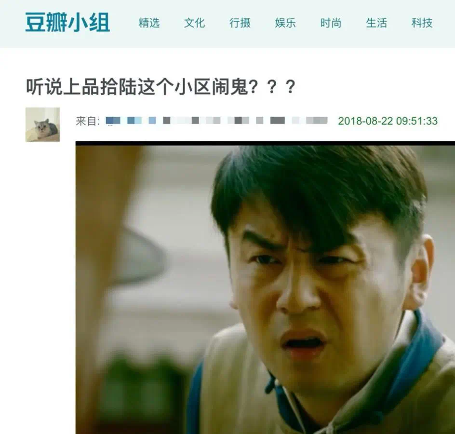Viewport: 455px width, 434px height.
Task: Open the cat avatar profile picture
Action: tap(42, 124)
